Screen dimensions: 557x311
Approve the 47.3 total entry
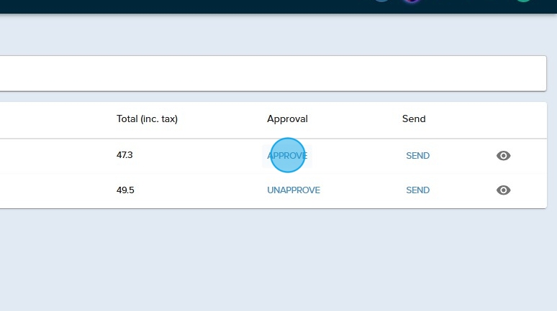point(287,156)
